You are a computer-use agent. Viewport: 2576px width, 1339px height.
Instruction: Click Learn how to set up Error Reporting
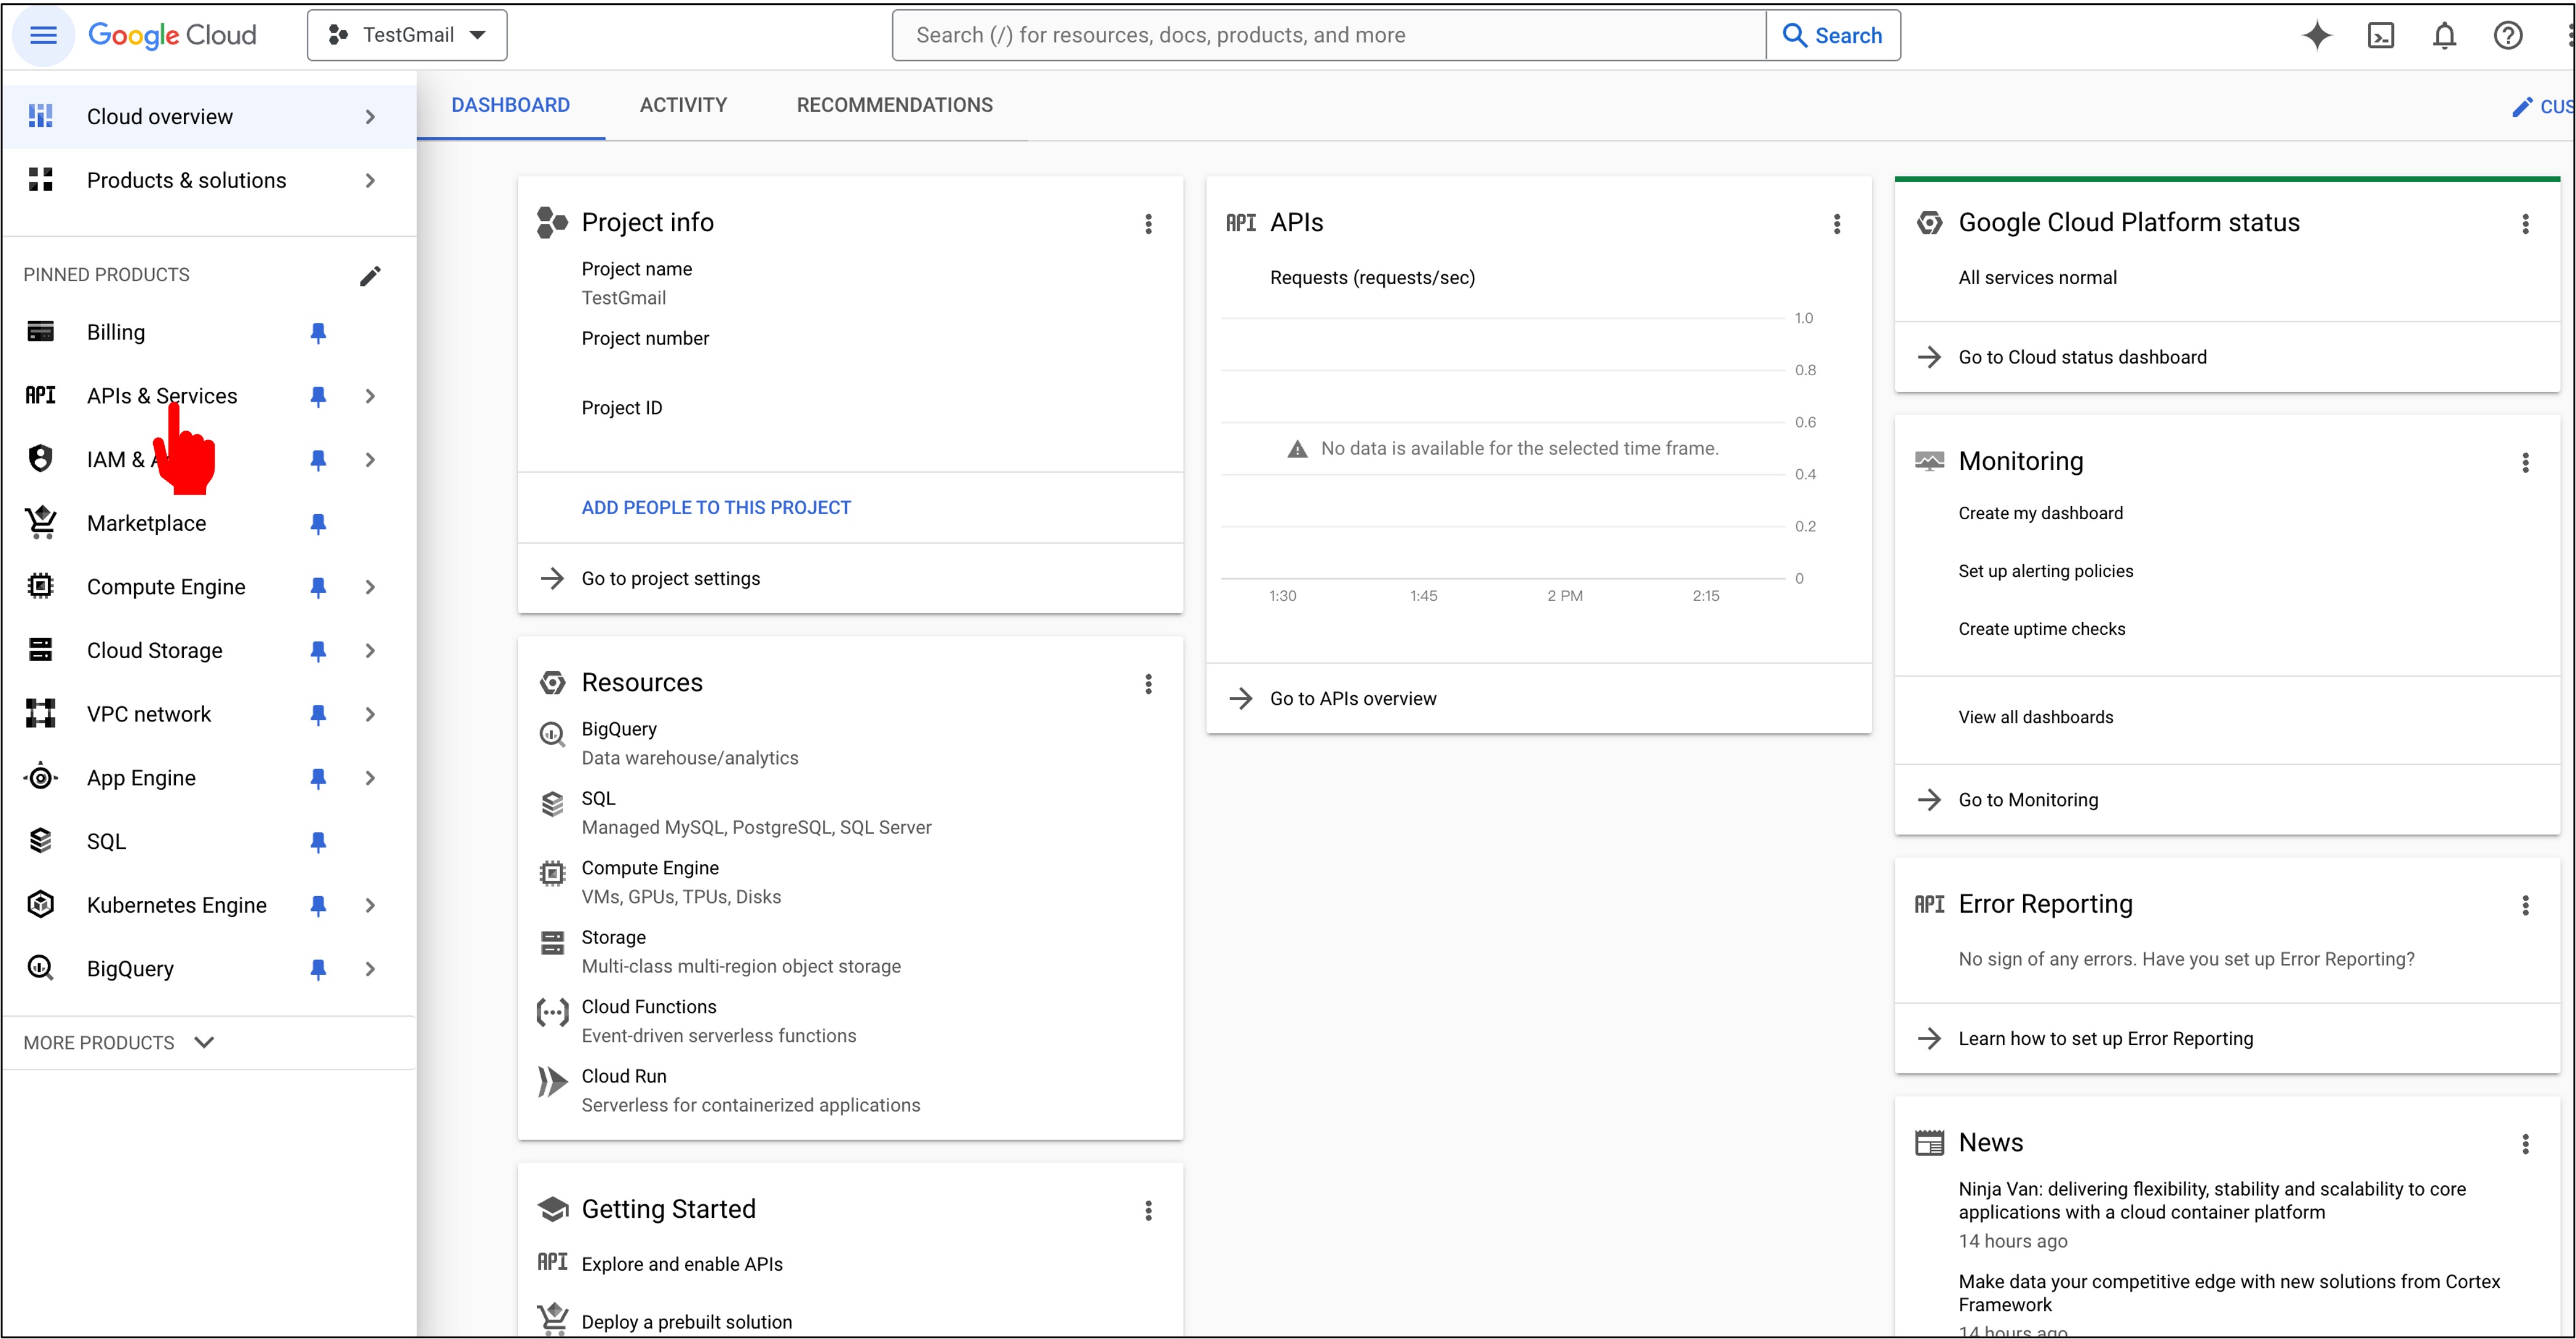pyautogui.click(x=2105, y=1038)
